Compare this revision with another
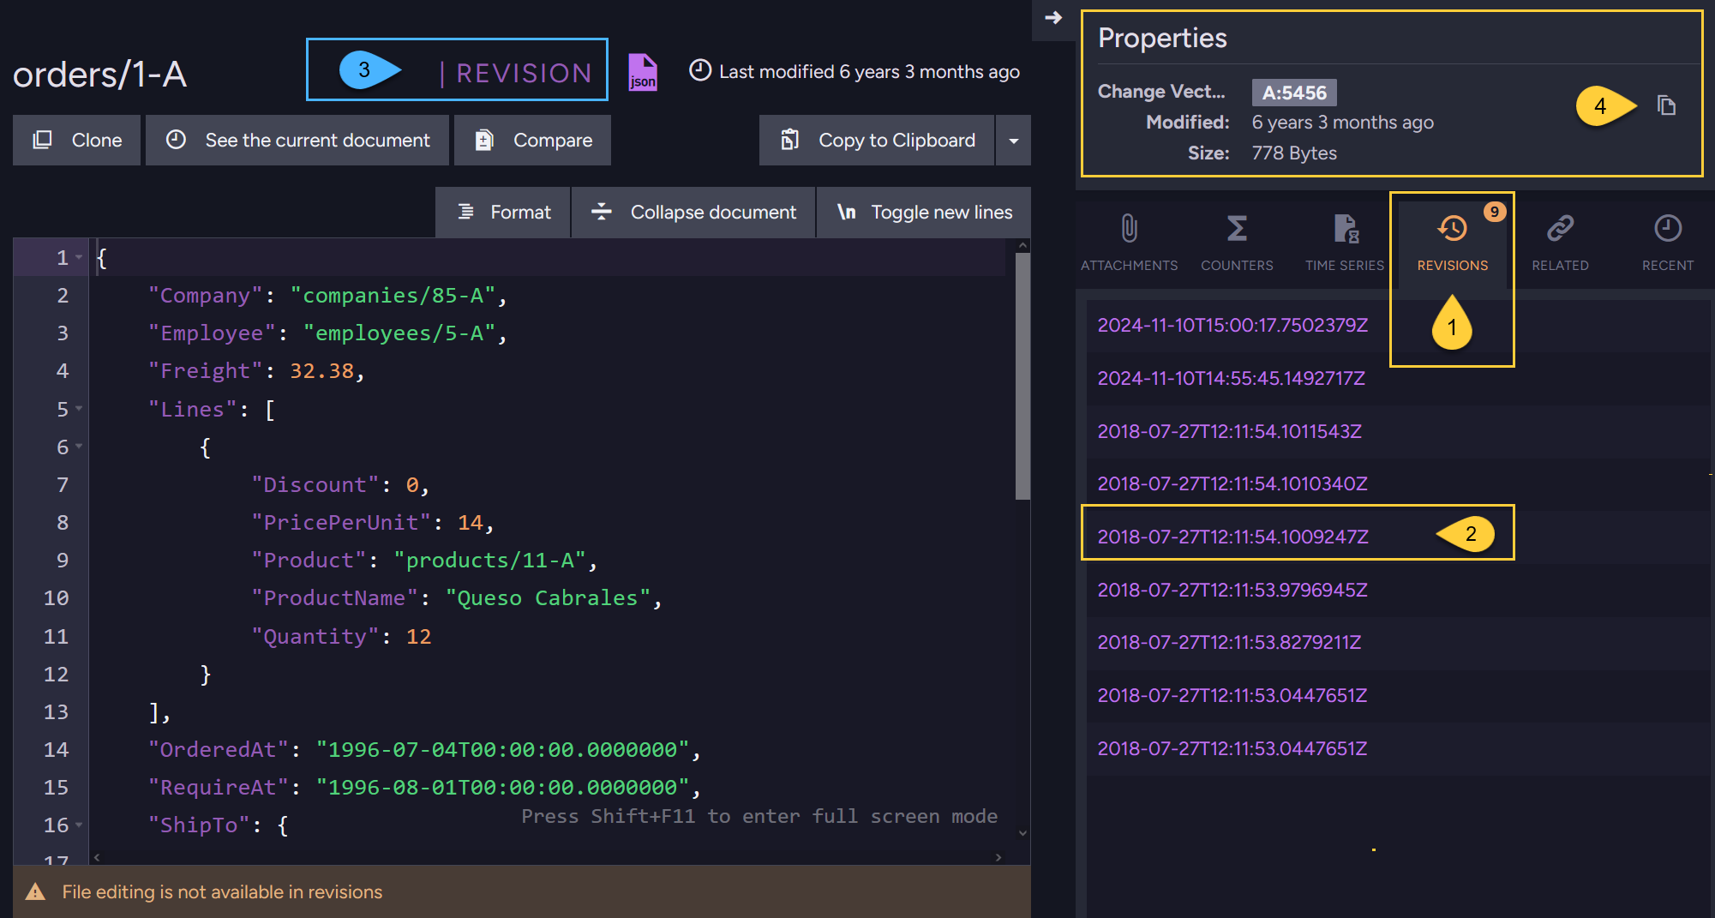1715x918 pixels. pos(532,140)
